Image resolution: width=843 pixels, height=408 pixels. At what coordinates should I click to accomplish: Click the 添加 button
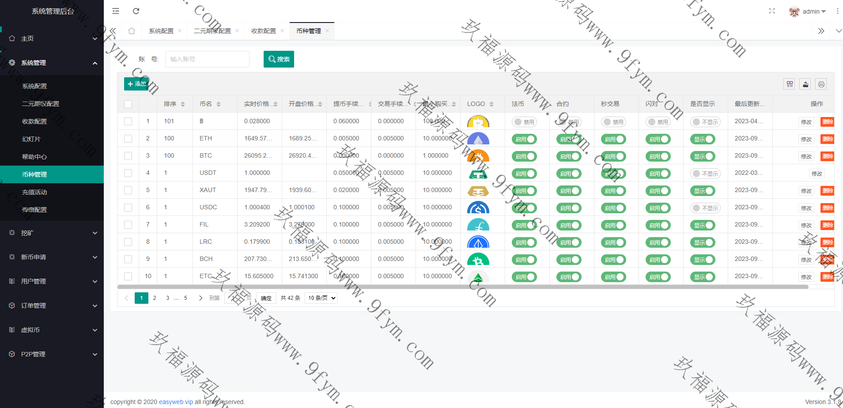pyautogui.click(x=136, y=84)
